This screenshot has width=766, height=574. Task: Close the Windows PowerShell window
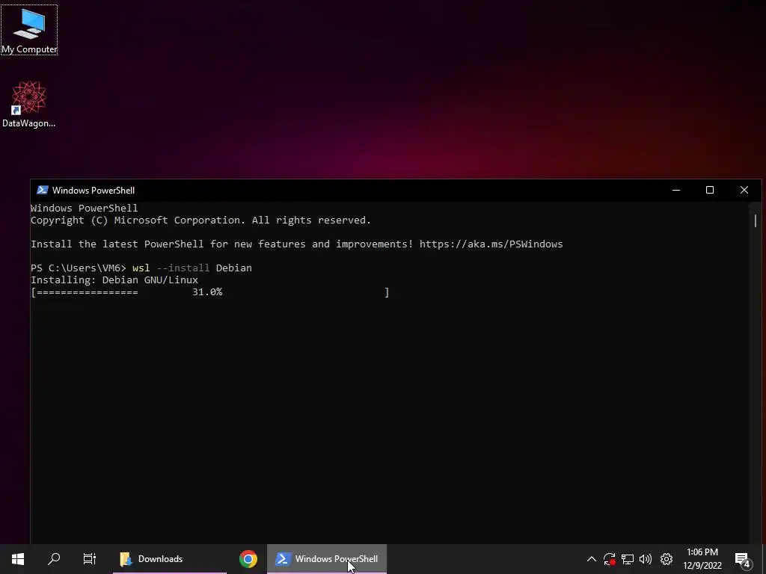[x=744, y=190]
